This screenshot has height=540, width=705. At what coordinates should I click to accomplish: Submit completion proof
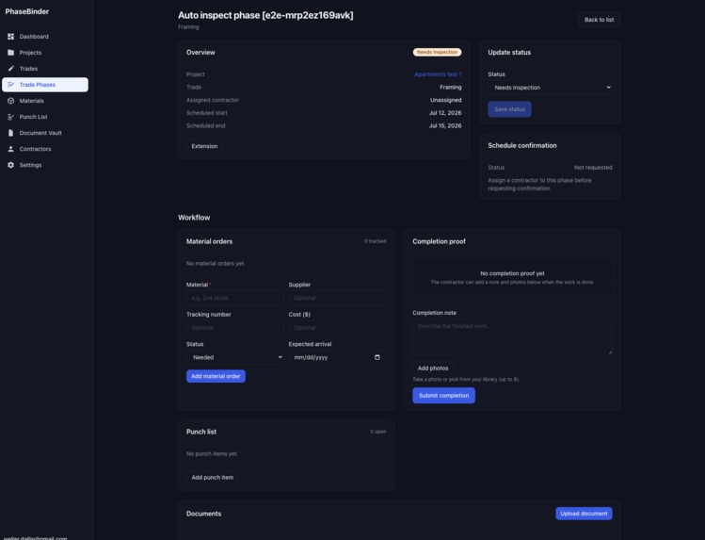point(443,396)
